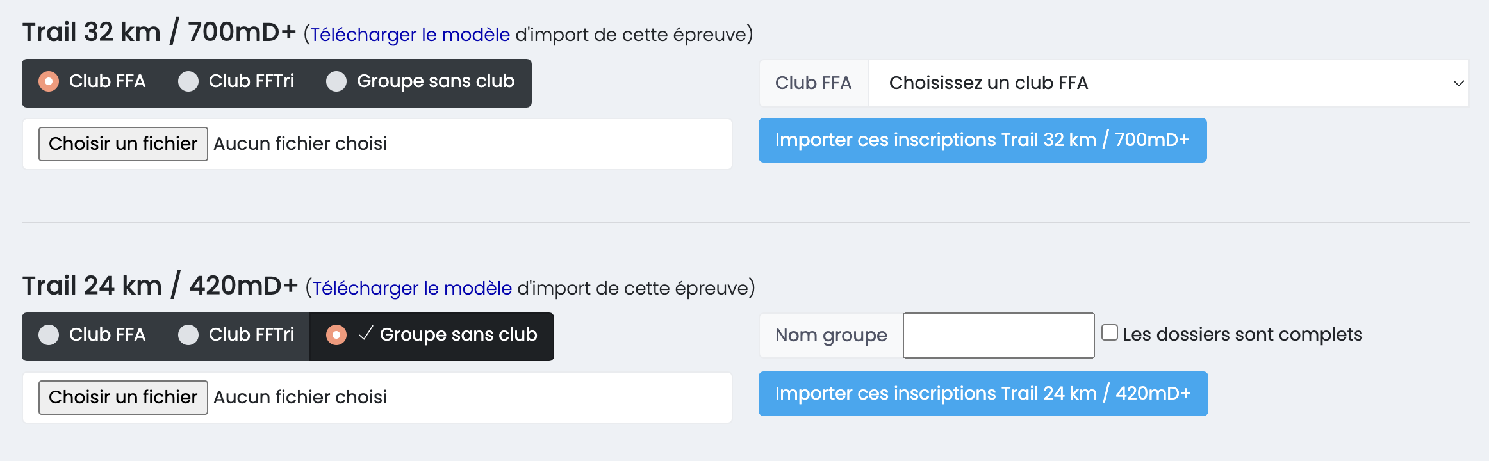Select Club FFA radio for Trail 32 km
Screen dimensions: 1489x461
[x=49, y=82]
